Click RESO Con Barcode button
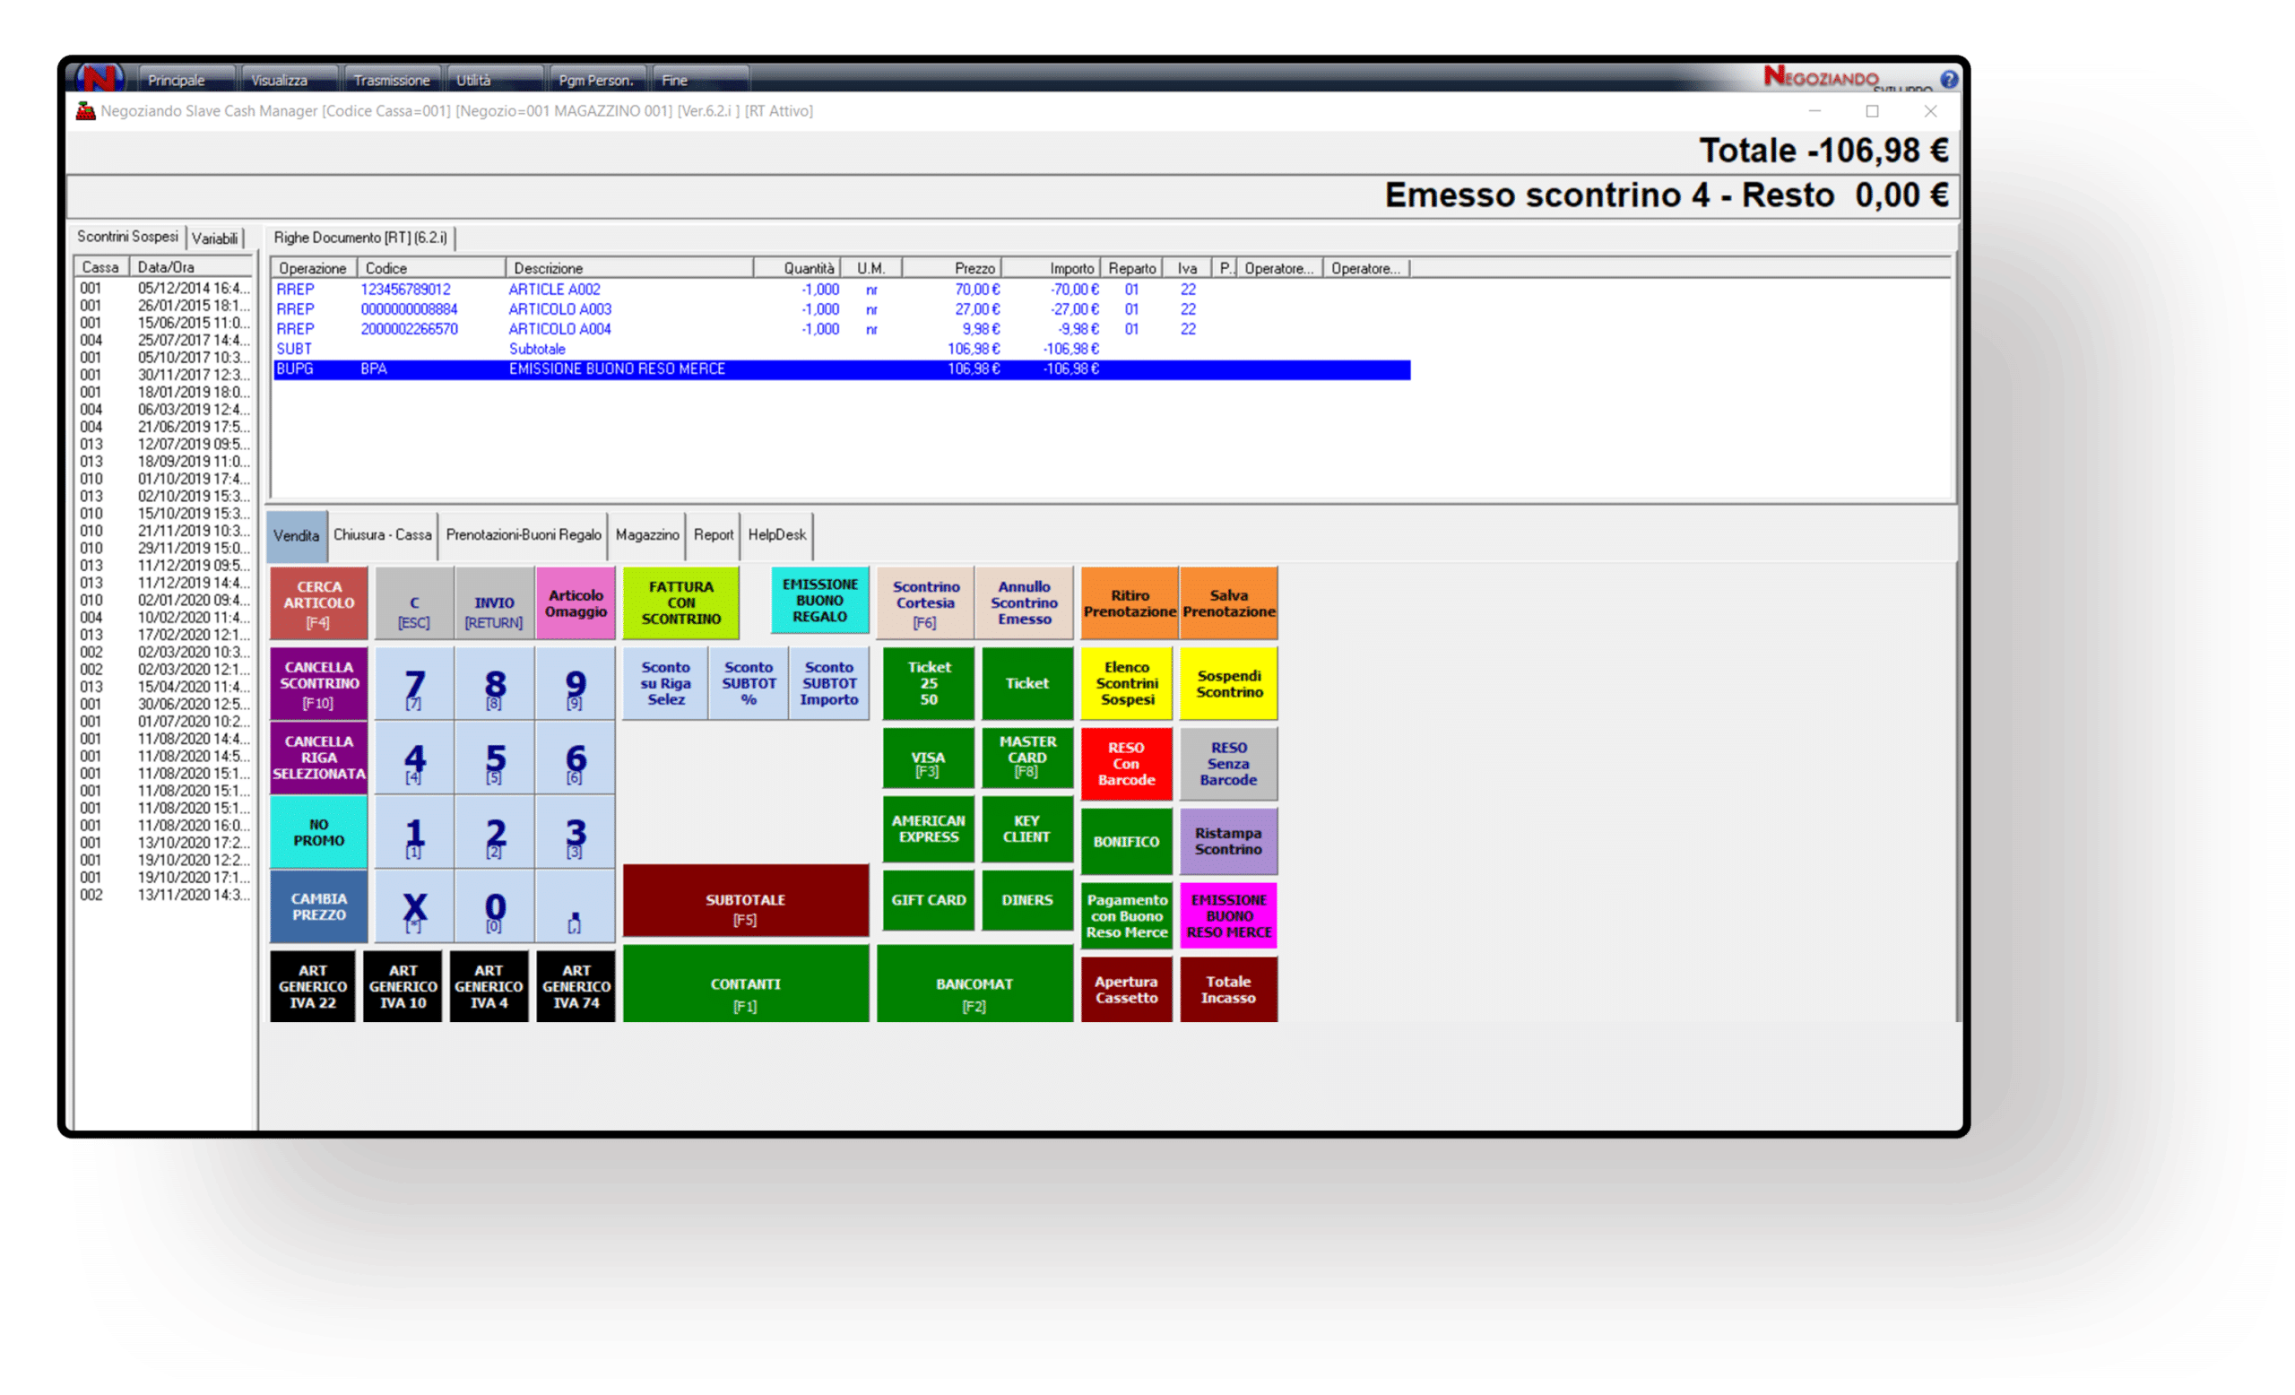The height and width of the screenshot is (1395, 2295). point(1127,764)
